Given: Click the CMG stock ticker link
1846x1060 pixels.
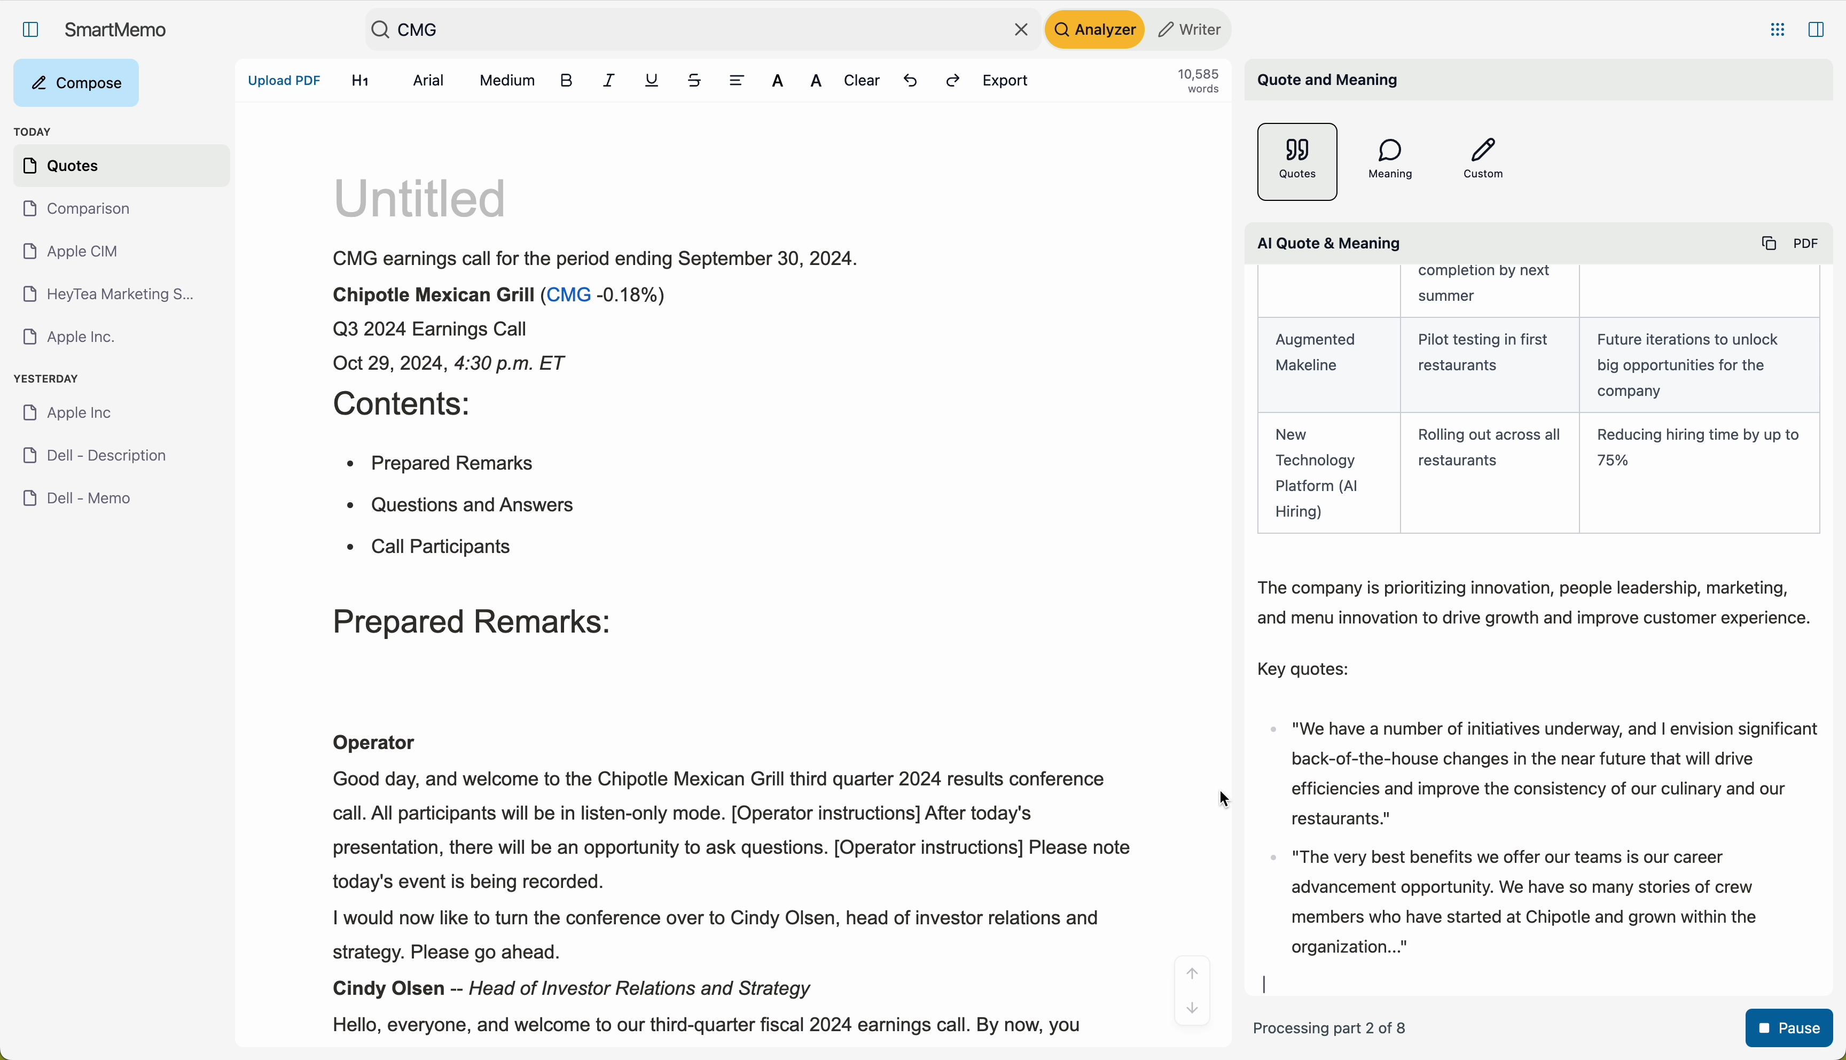Looking at the screenshot, I should [568, 295].
